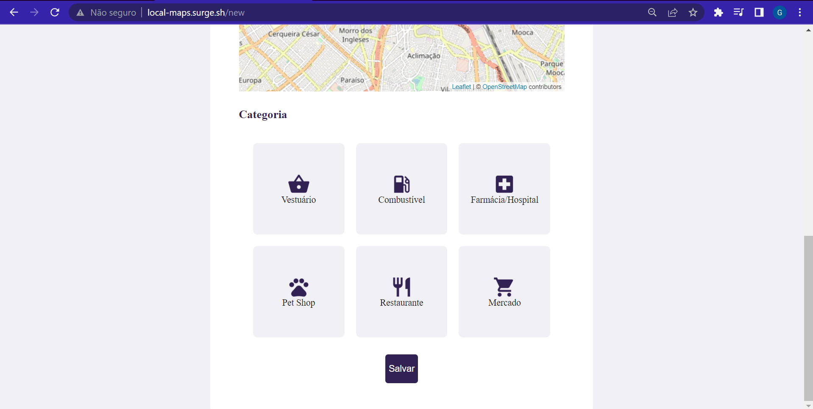Click the Cerqueira César map label
Screen dimensions: 813x409
(294, 34)
